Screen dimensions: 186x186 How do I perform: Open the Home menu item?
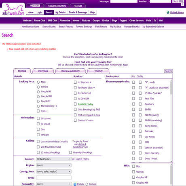coord(30,13)
